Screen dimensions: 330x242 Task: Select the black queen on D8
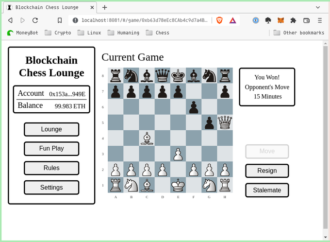(163, 75)
